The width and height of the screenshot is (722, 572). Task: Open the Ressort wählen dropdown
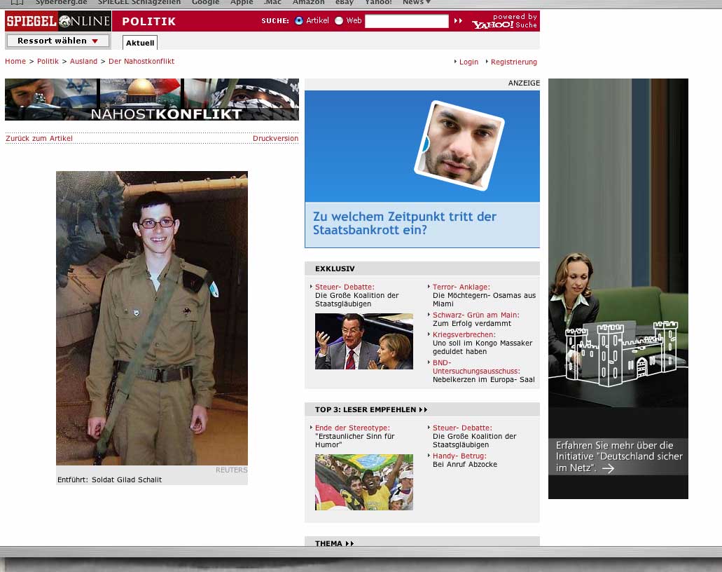(x=58, y=41)
